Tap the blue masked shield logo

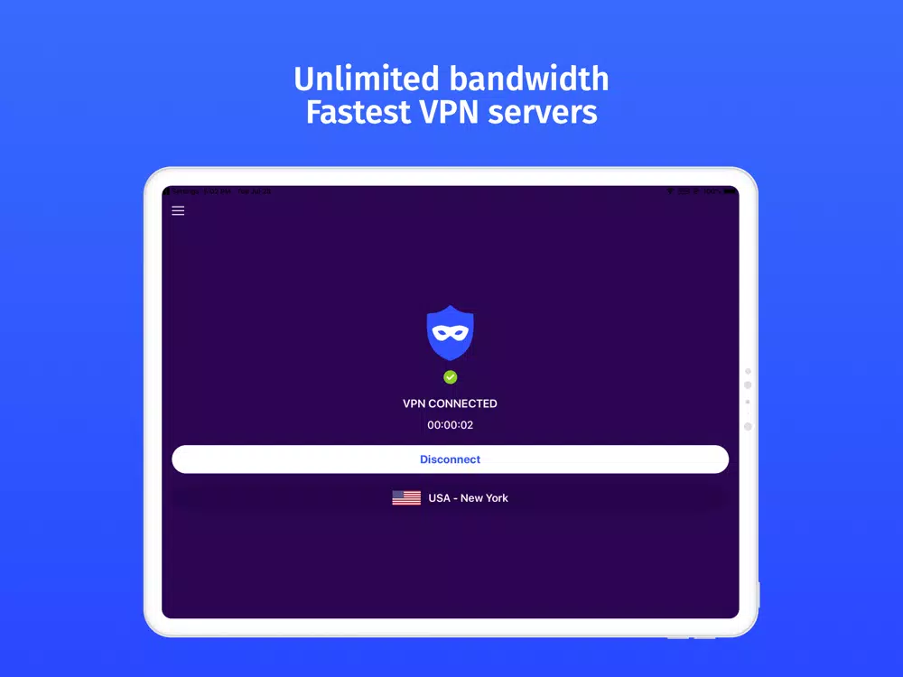click(x=450, y=333)
